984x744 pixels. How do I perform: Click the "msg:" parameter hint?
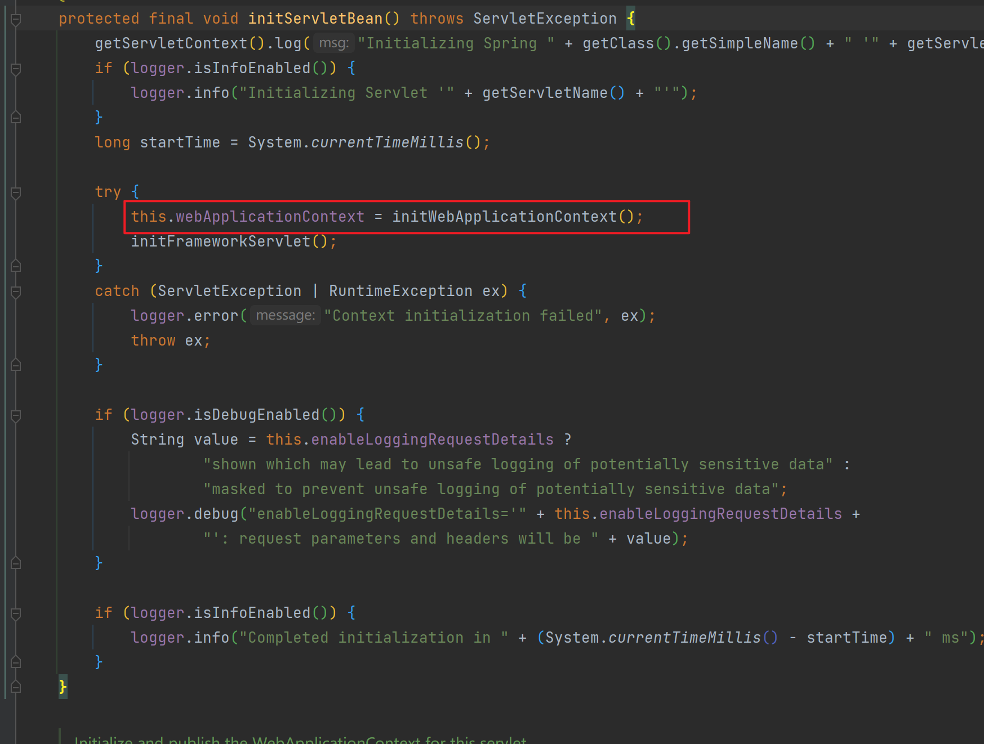334,43
